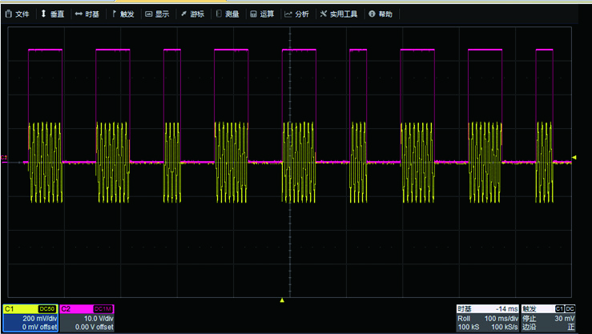Image resolution: width=592 pixels, height=334 pixels.
Task: Open the 游标 (Cursors) menu
Action: [192, 14]
